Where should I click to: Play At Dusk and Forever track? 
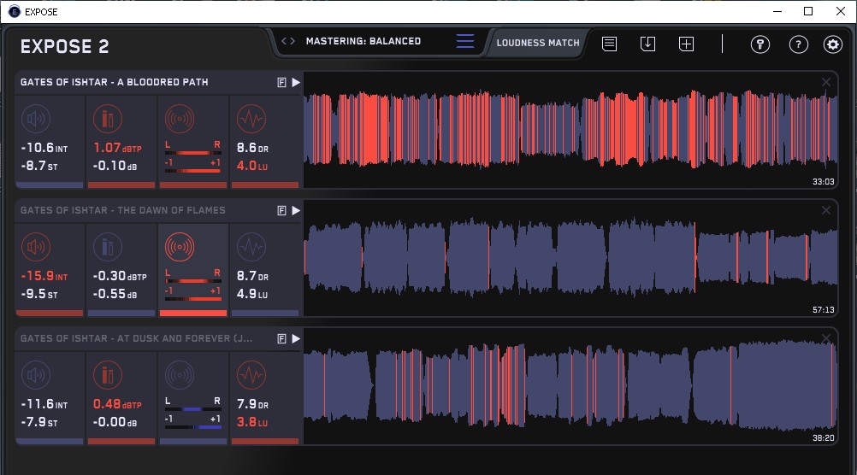click(x=296, y=339)
